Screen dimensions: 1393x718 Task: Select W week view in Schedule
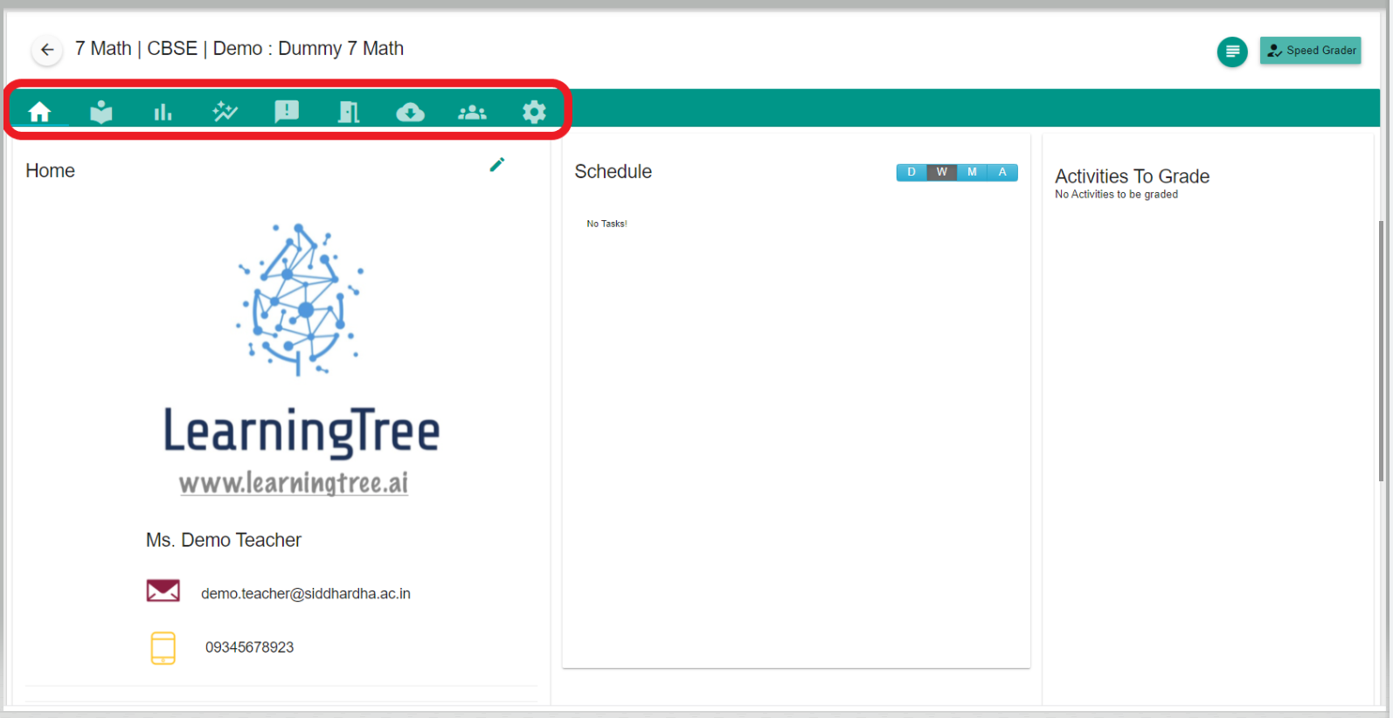(x=942, y=172)
